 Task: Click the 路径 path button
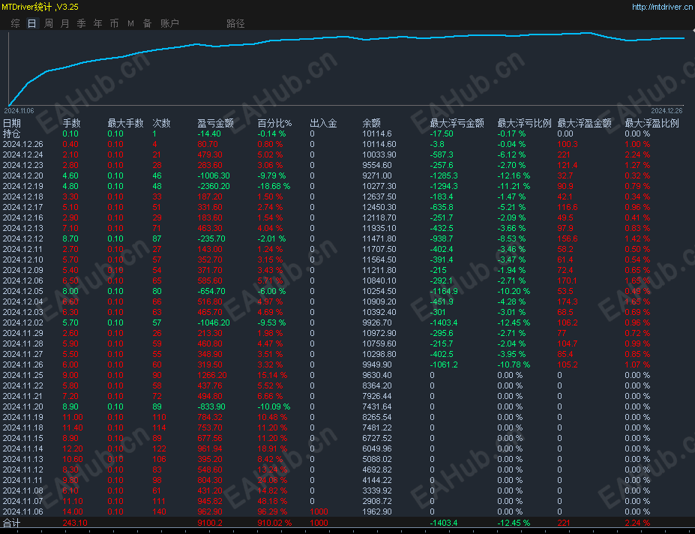[x=235, y=23]
